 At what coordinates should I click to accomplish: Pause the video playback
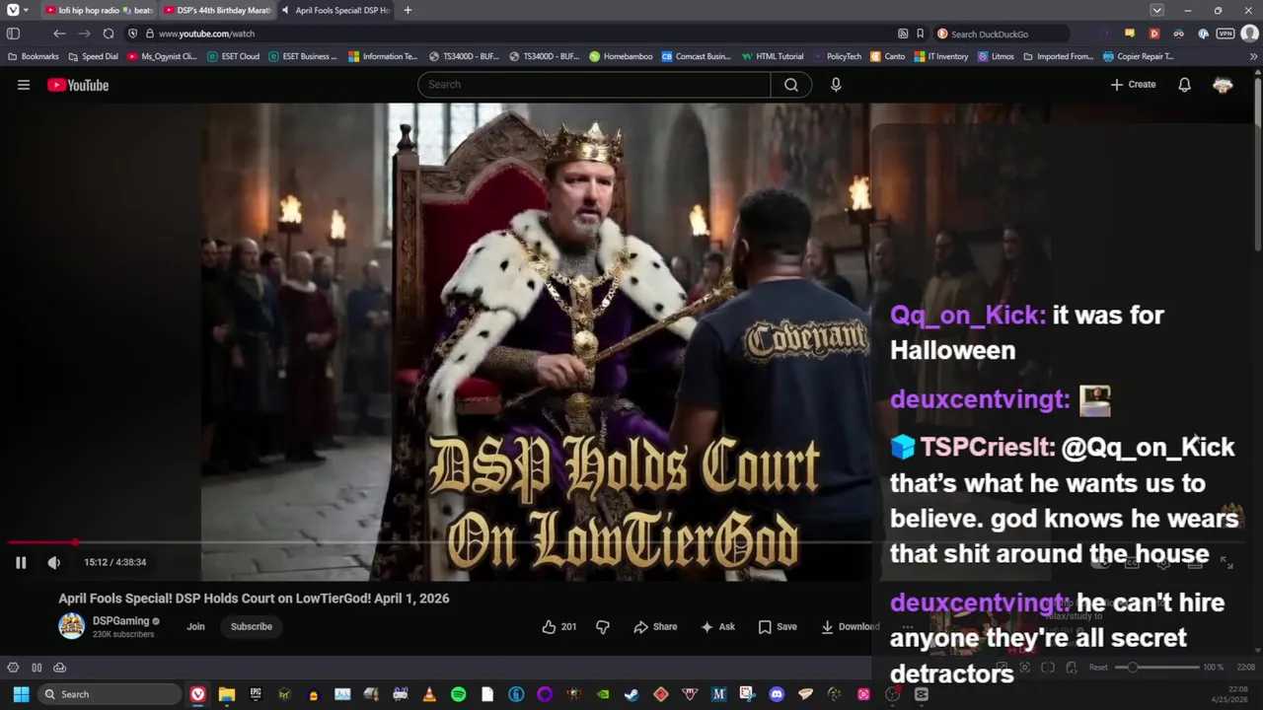tap(21, 562)
